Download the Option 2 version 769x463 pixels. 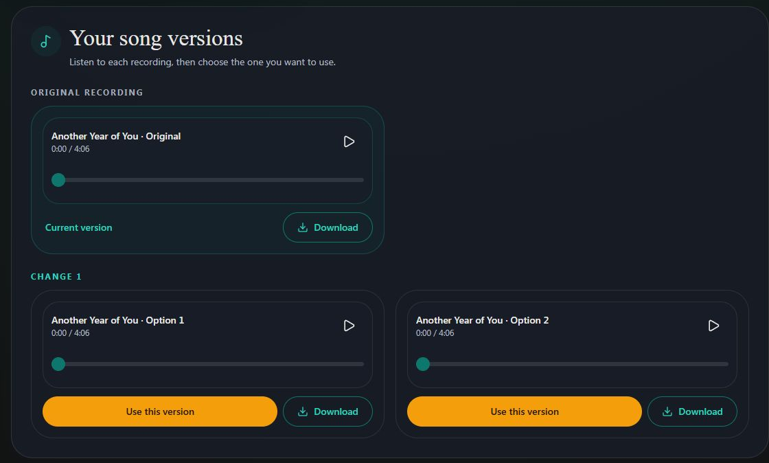pos(692,411)
